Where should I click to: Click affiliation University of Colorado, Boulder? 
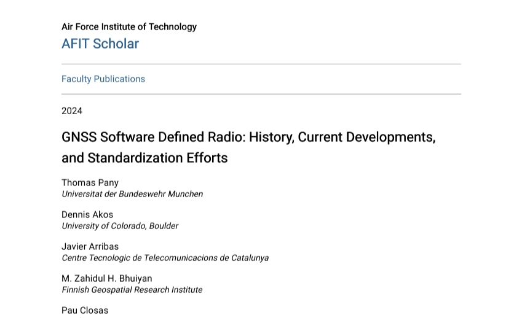120,226
